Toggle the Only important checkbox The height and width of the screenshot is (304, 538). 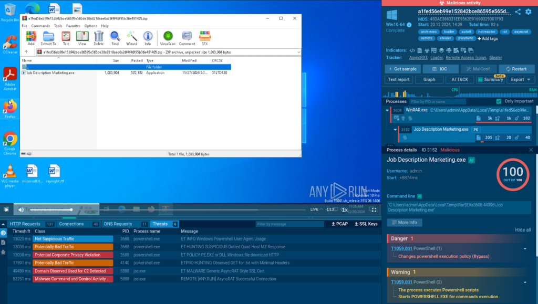pos(499,101)
